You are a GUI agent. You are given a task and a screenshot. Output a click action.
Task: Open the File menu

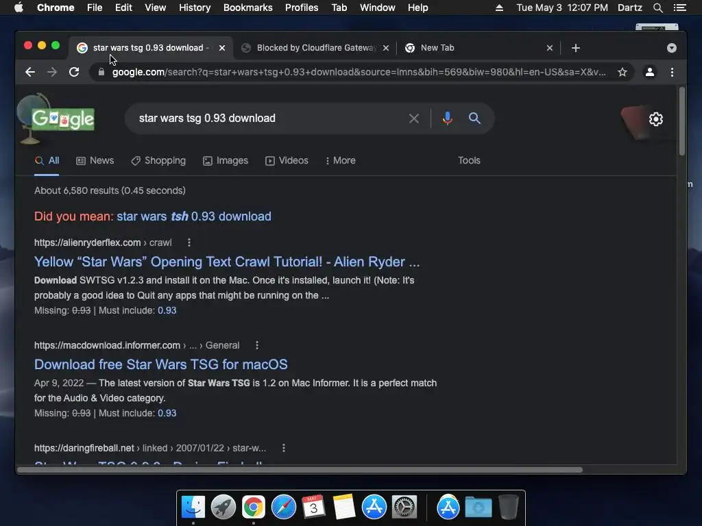point(95,8)
